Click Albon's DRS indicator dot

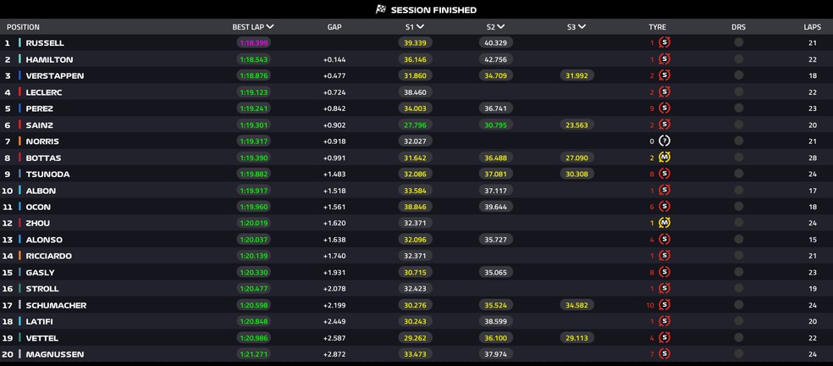[738, 190]
